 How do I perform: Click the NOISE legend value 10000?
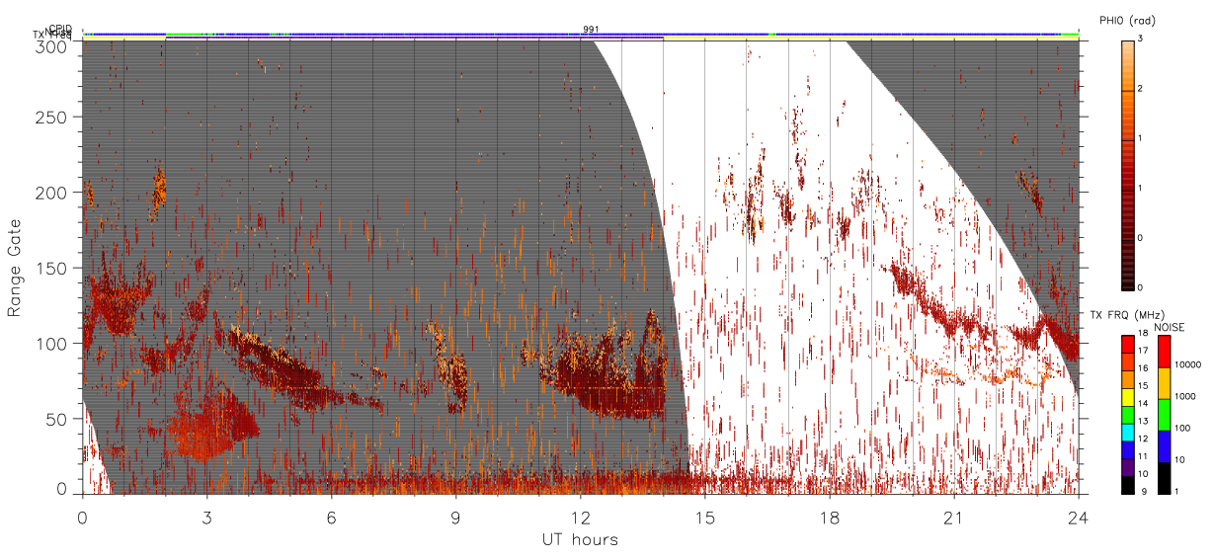tap(1187, 365)
